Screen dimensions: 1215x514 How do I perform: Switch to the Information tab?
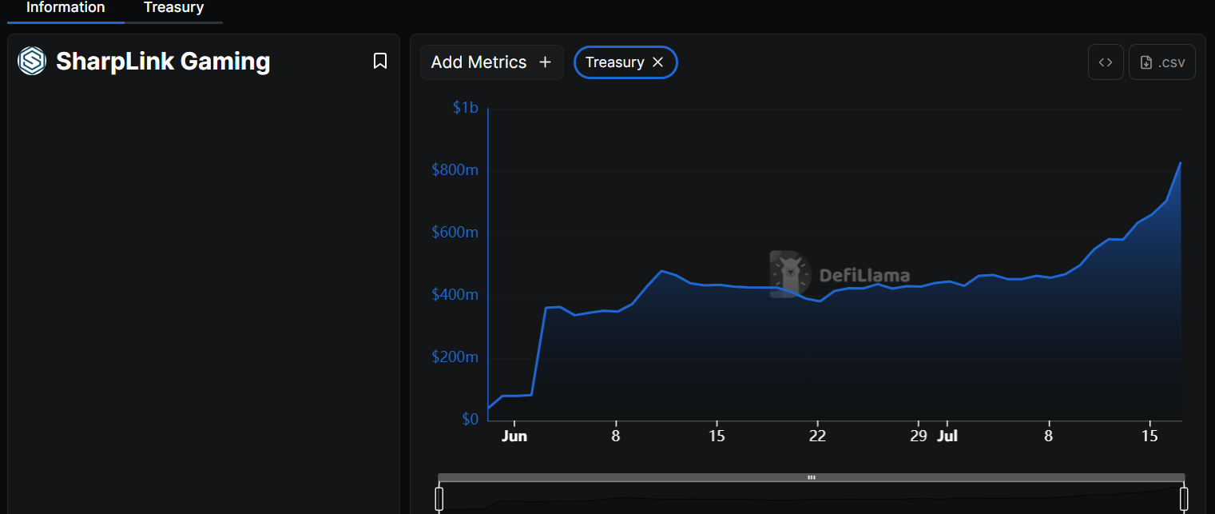(66, 8)
